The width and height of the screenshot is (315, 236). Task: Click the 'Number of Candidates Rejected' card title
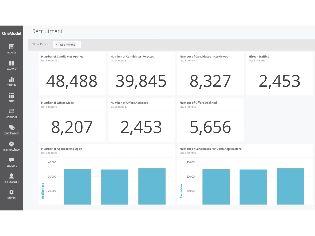click(132, 57)
